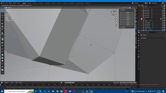This screenshot has width=166, height=93.
Task: Open the Modifiers wrench properties tab
Action: 139,57
